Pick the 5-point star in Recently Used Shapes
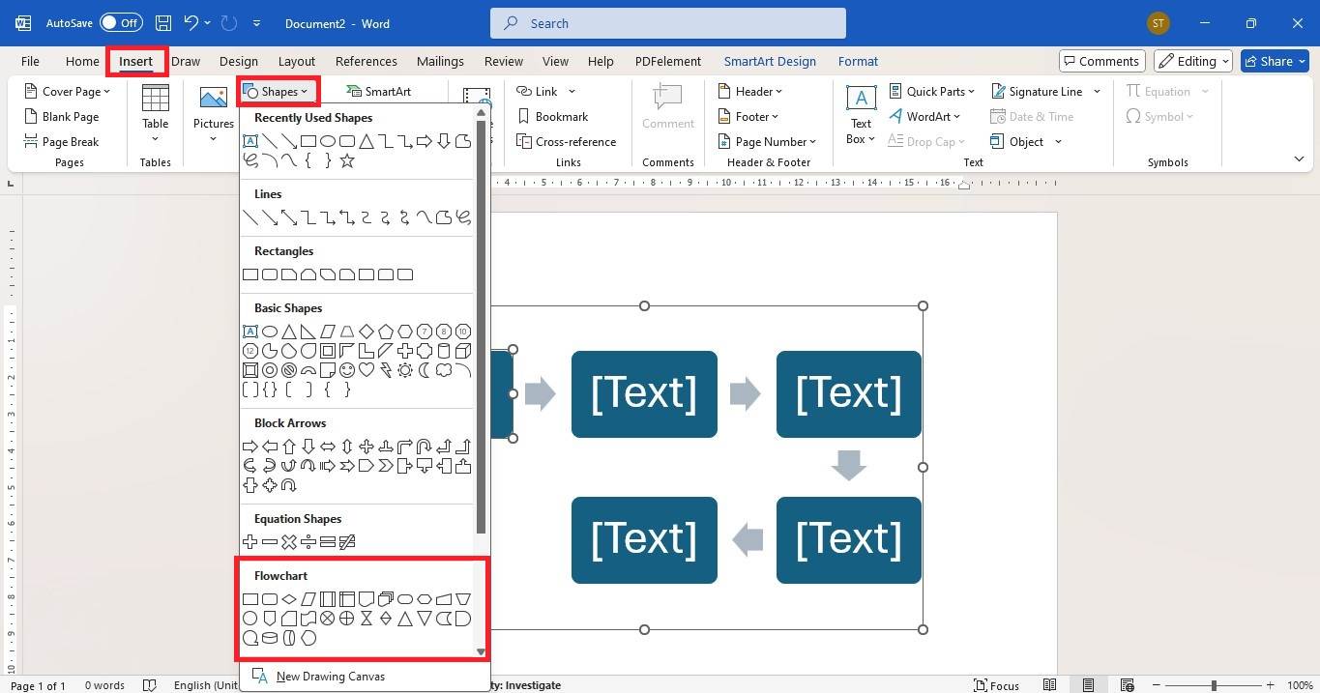This screenshot has height=693, width=1320. click(347, 161)
